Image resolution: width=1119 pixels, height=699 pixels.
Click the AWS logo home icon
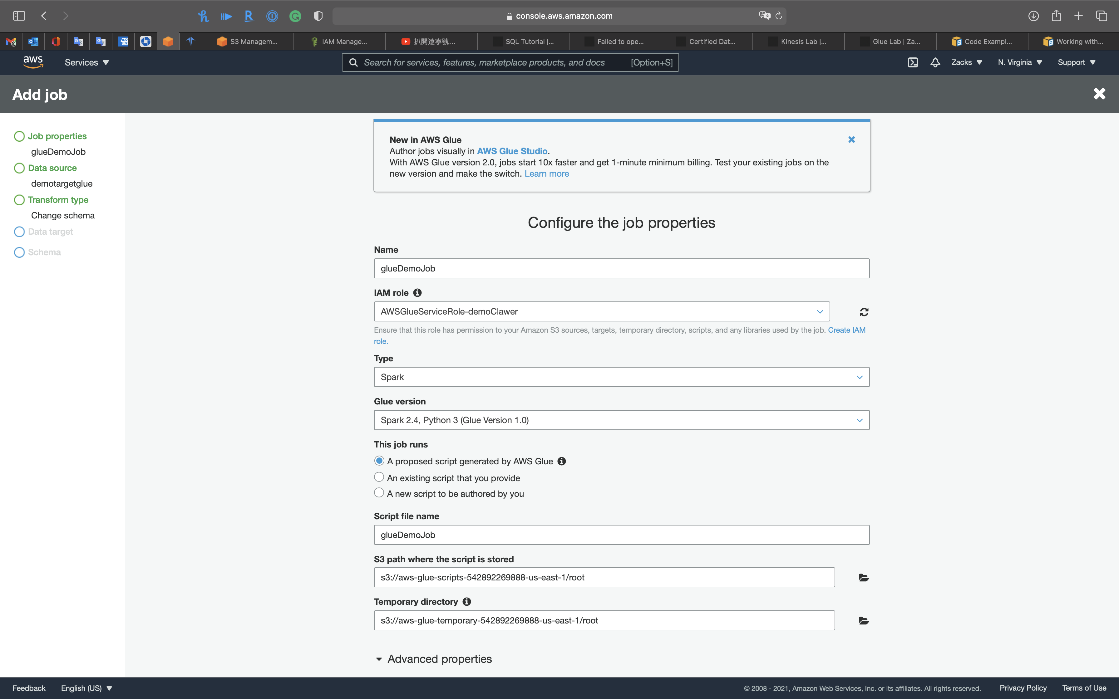pyautogui.click(x=33, y=62)
